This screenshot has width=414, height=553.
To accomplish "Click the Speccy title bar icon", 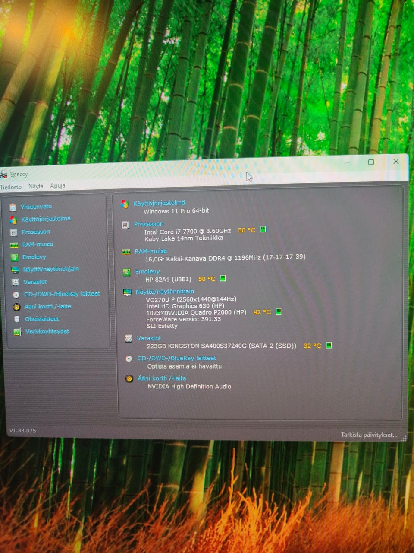I will (3, 175).
